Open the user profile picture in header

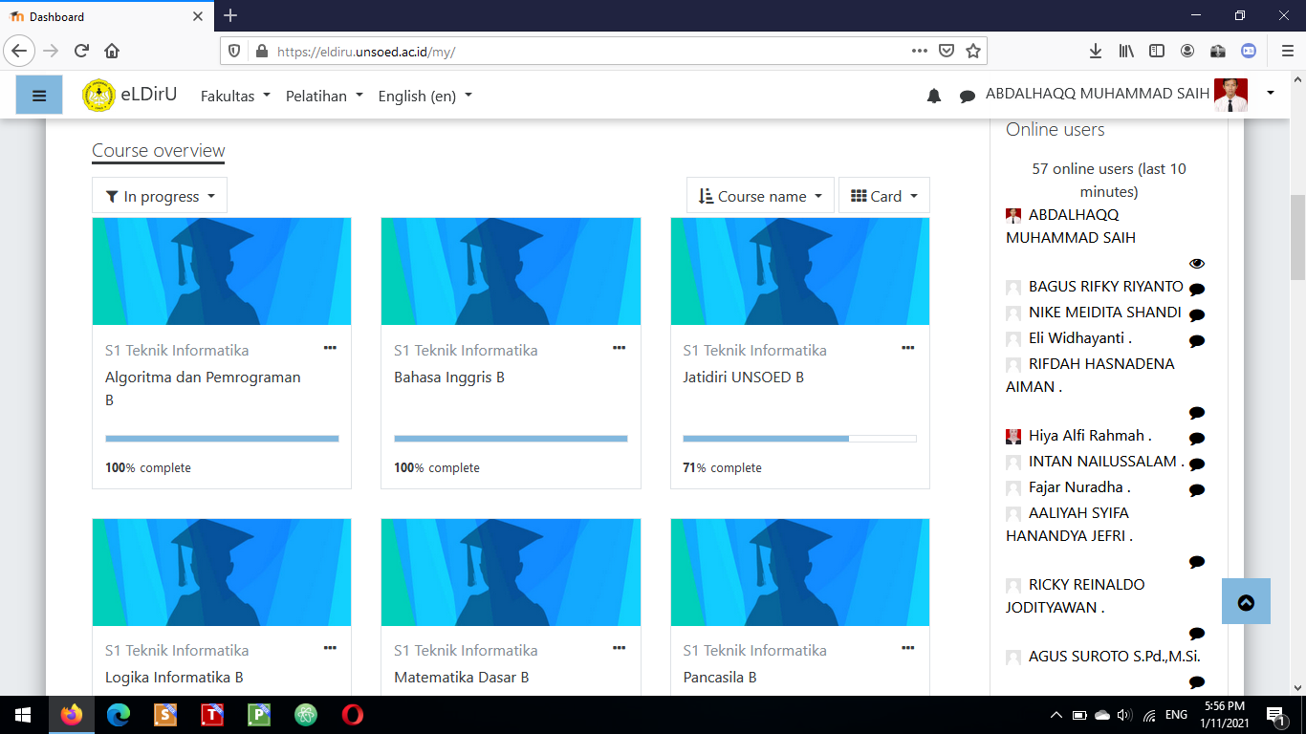pos(1230,95)
